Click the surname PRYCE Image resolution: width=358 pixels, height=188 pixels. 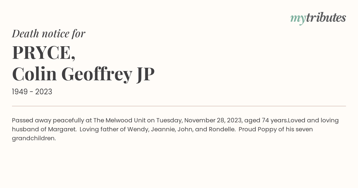[44, 53]
